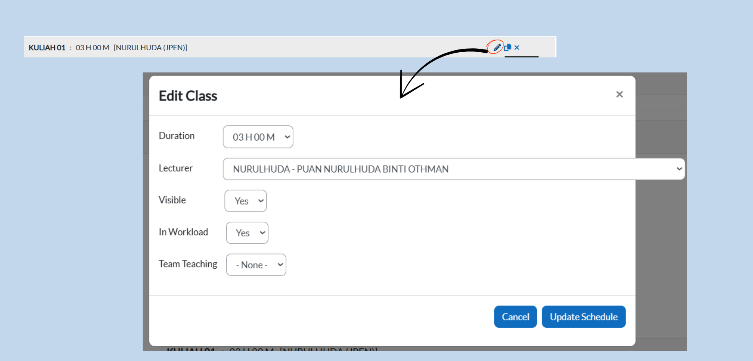Click the blue X delete icon for KULIAH 01

(x=517, y=47)
